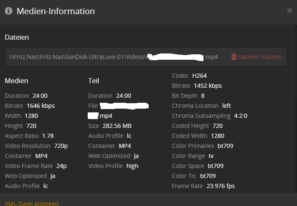Click the Codec H264 value
This screenshot has width=297, height=206.
tap(199, 76)
